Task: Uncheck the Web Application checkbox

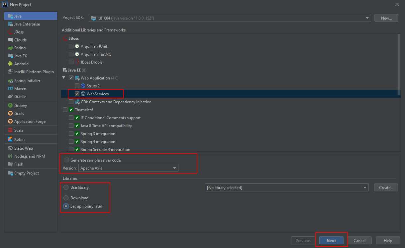Action: click(71, 78)
